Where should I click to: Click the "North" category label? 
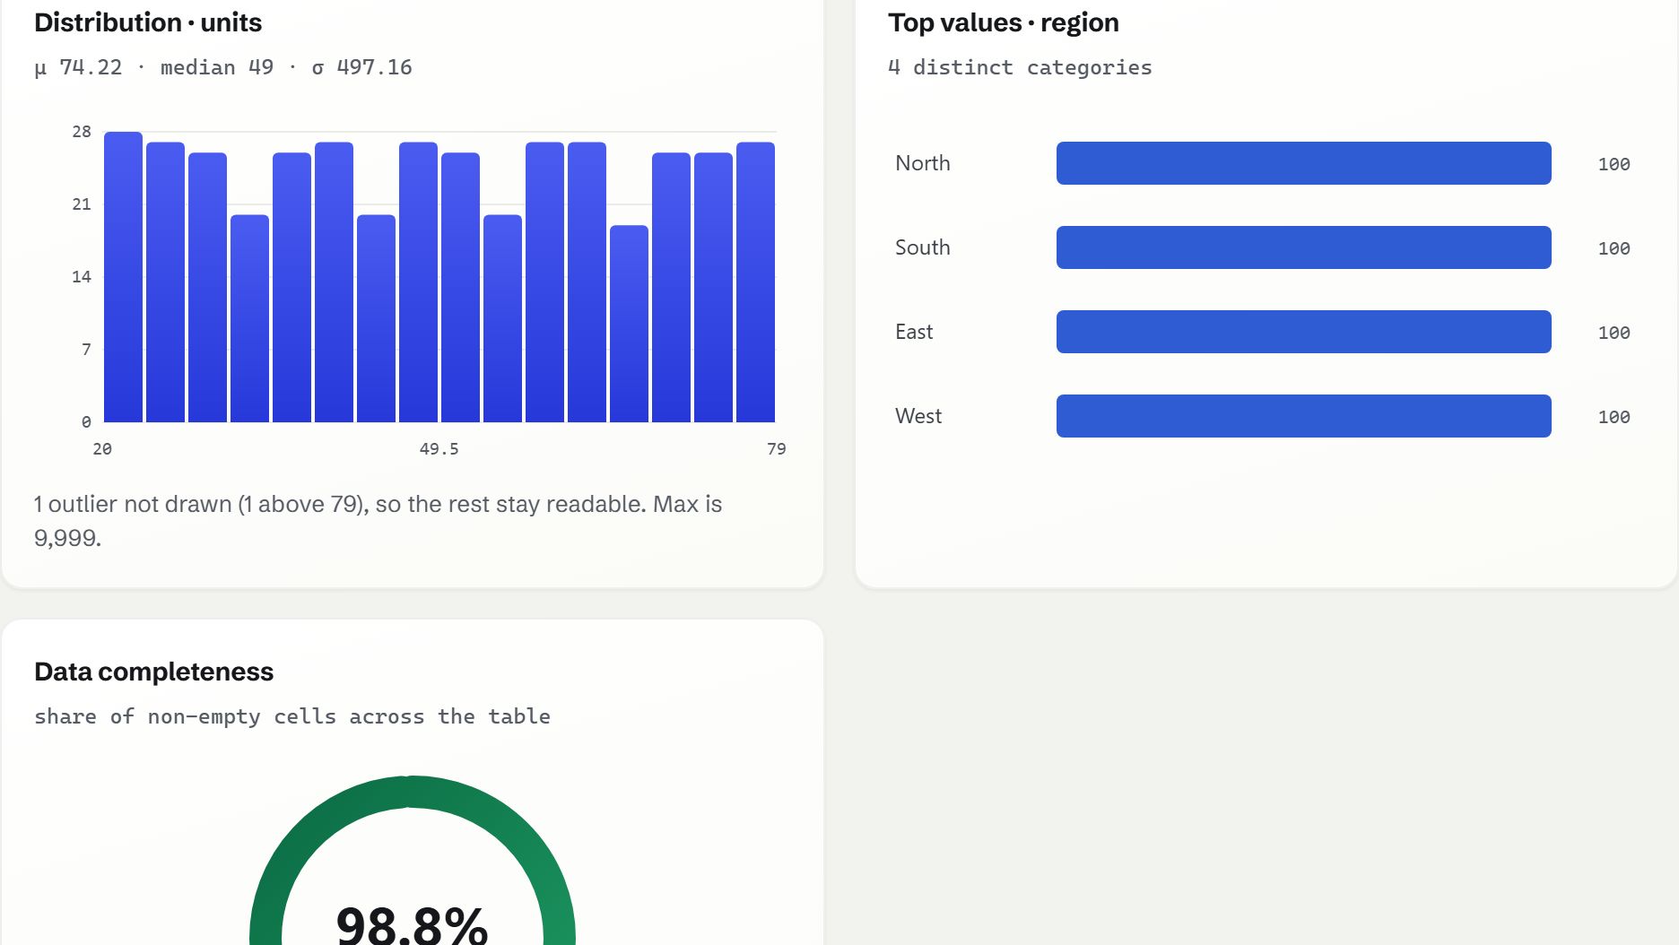coord(923,163)
